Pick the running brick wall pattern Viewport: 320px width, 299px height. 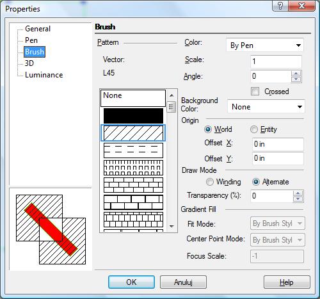click(x=133, y=185)
